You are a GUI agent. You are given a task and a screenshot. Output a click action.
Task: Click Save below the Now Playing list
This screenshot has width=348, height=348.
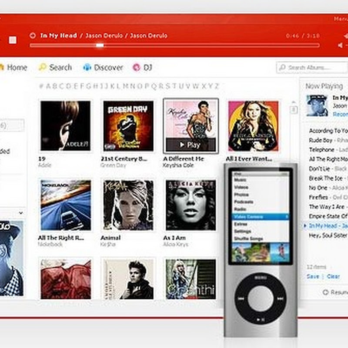pyautogui.click(x=313, y=276)
